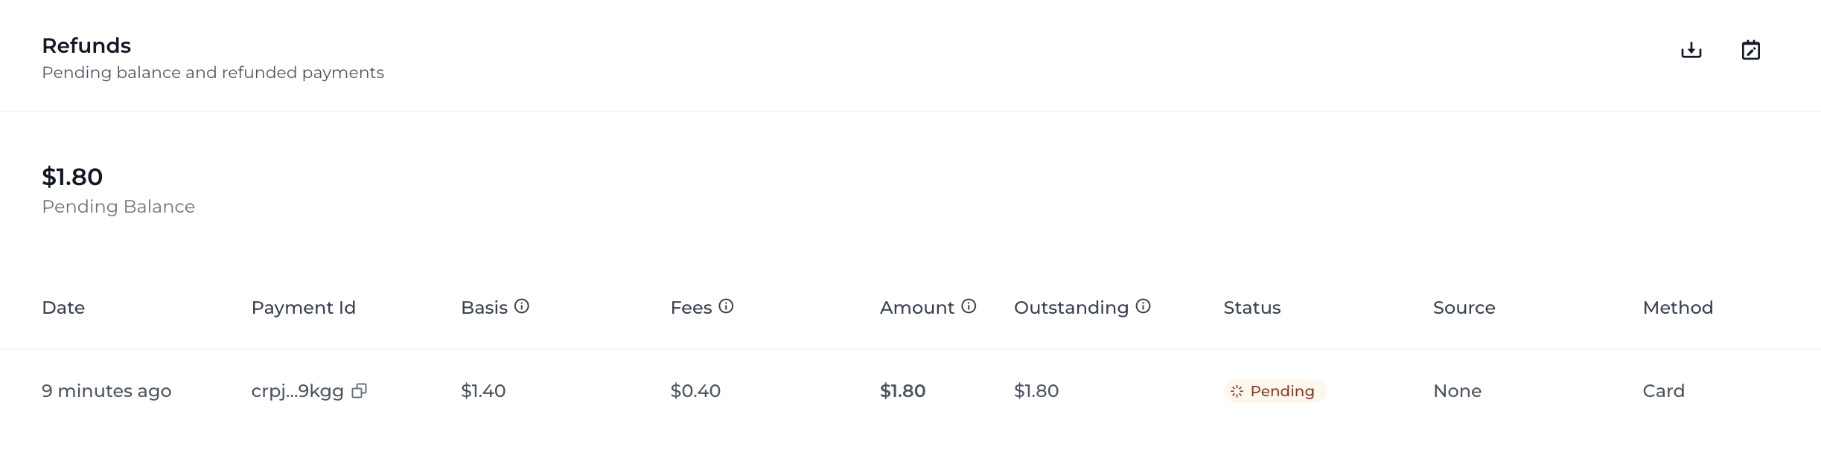Open the date range edit icon

(x=1751, y=50)
